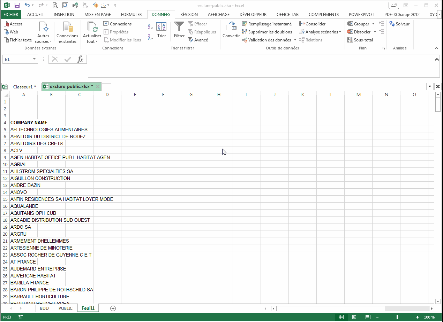Import data from Access

pos(13,24)
